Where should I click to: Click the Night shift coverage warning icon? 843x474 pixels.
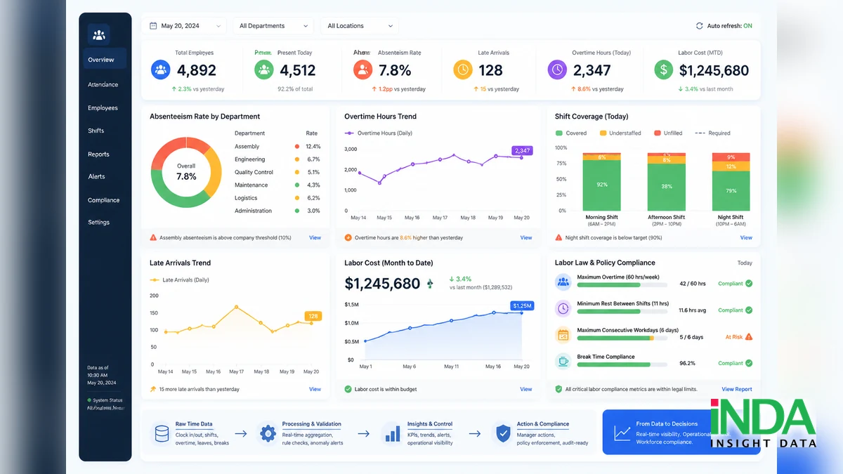point(558,237)
